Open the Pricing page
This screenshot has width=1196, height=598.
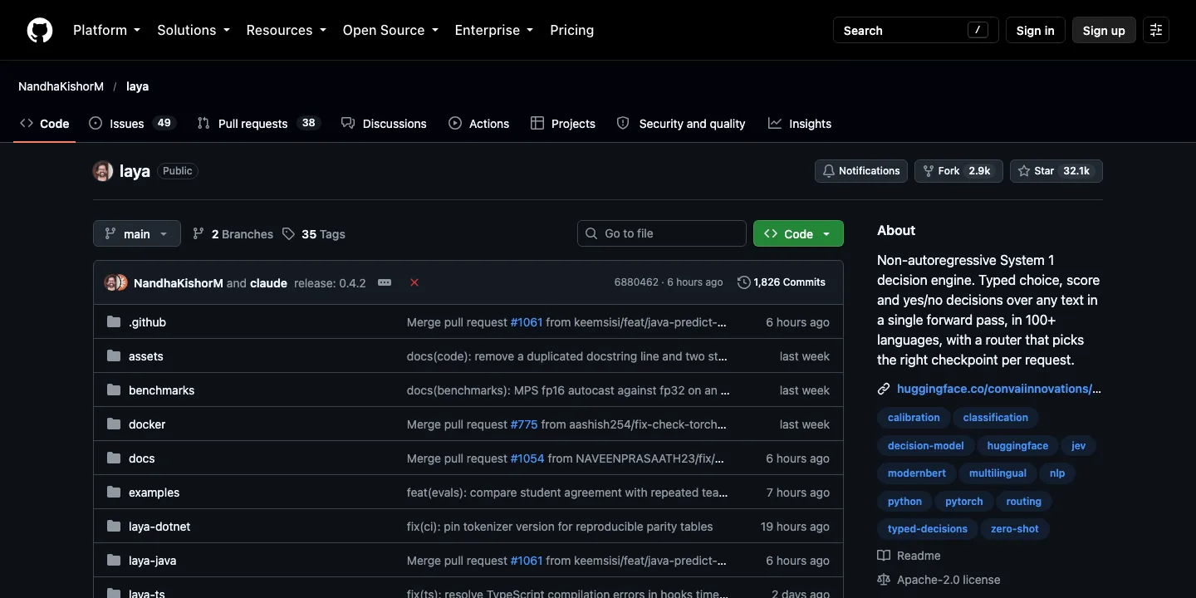click(x=572, y=30)
